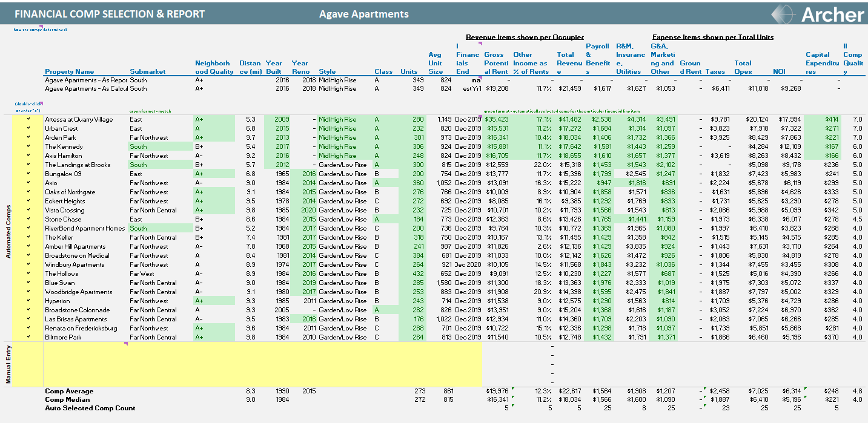The height and width of the screenshot is (423, 868).
Task: Click 'FINANCIAL COMP SELECTION & REPORT' title
Action: click(110, 14)
